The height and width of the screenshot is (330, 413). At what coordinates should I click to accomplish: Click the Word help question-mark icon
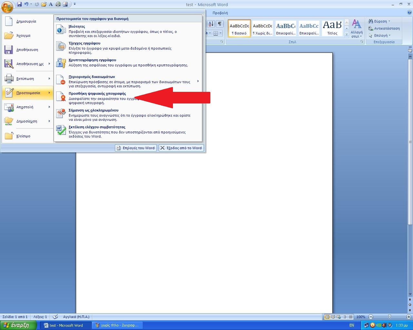click(x=409, y=13)
